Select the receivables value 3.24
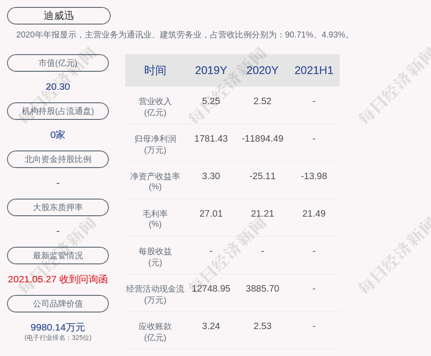Screen dimensions: 431x356 coord(211,326)
